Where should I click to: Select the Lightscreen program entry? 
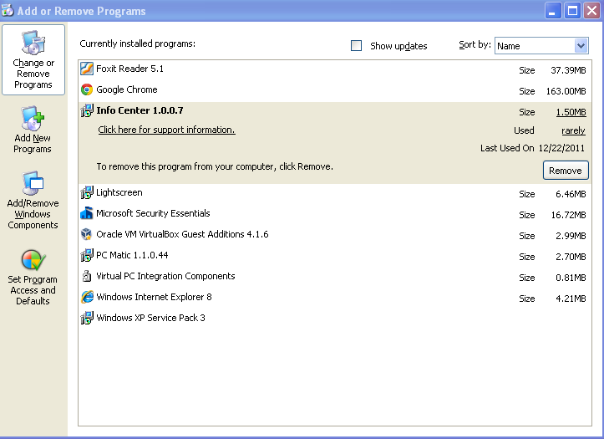[x=119, y=193]
